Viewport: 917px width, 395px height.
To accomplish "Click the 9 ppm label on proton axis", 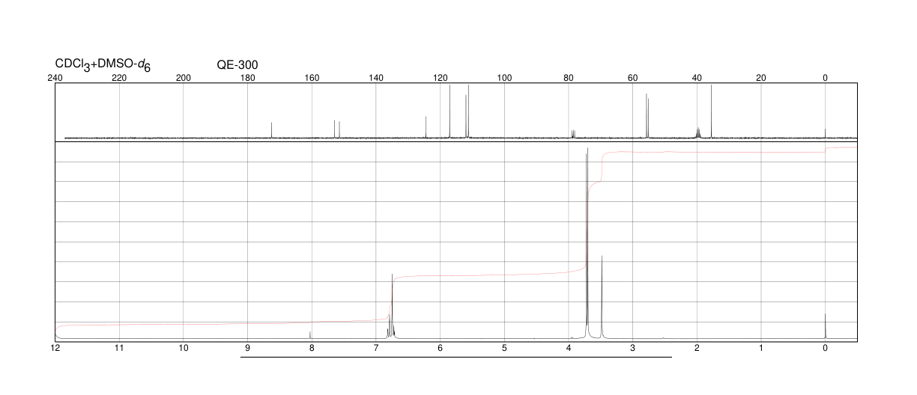I will click(247, 348).
